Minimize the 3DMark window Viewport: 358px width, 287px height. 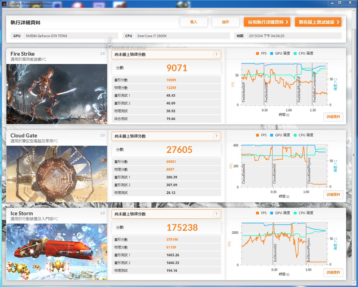point(332,2)
